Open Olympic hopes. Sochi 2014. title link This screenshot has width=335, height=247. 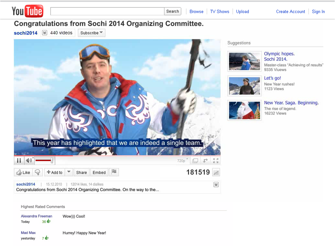click(279, 57)
